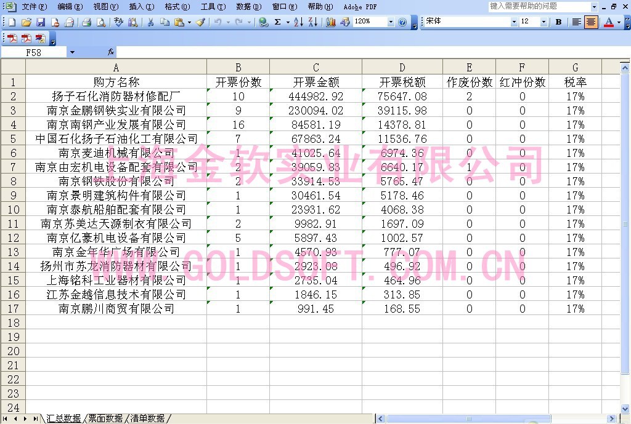631x424 pixels.
Task: Open the zoom level dropdown showing 120%
Action: (x=391, y=22)
